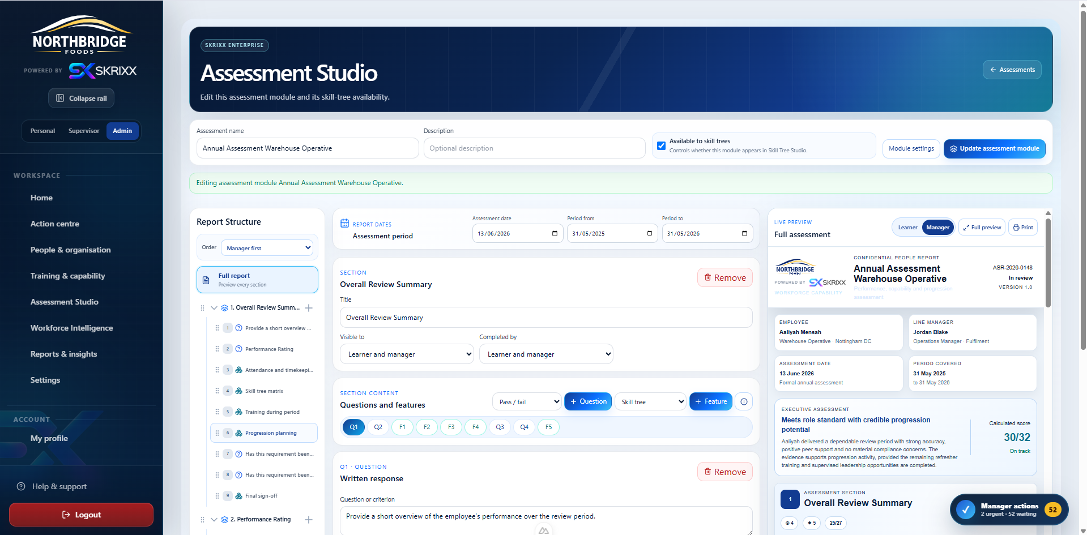Select the F5 content tab
This screenshot has width=1087, height=535.
pyautogui.click(x=548, y=427)
